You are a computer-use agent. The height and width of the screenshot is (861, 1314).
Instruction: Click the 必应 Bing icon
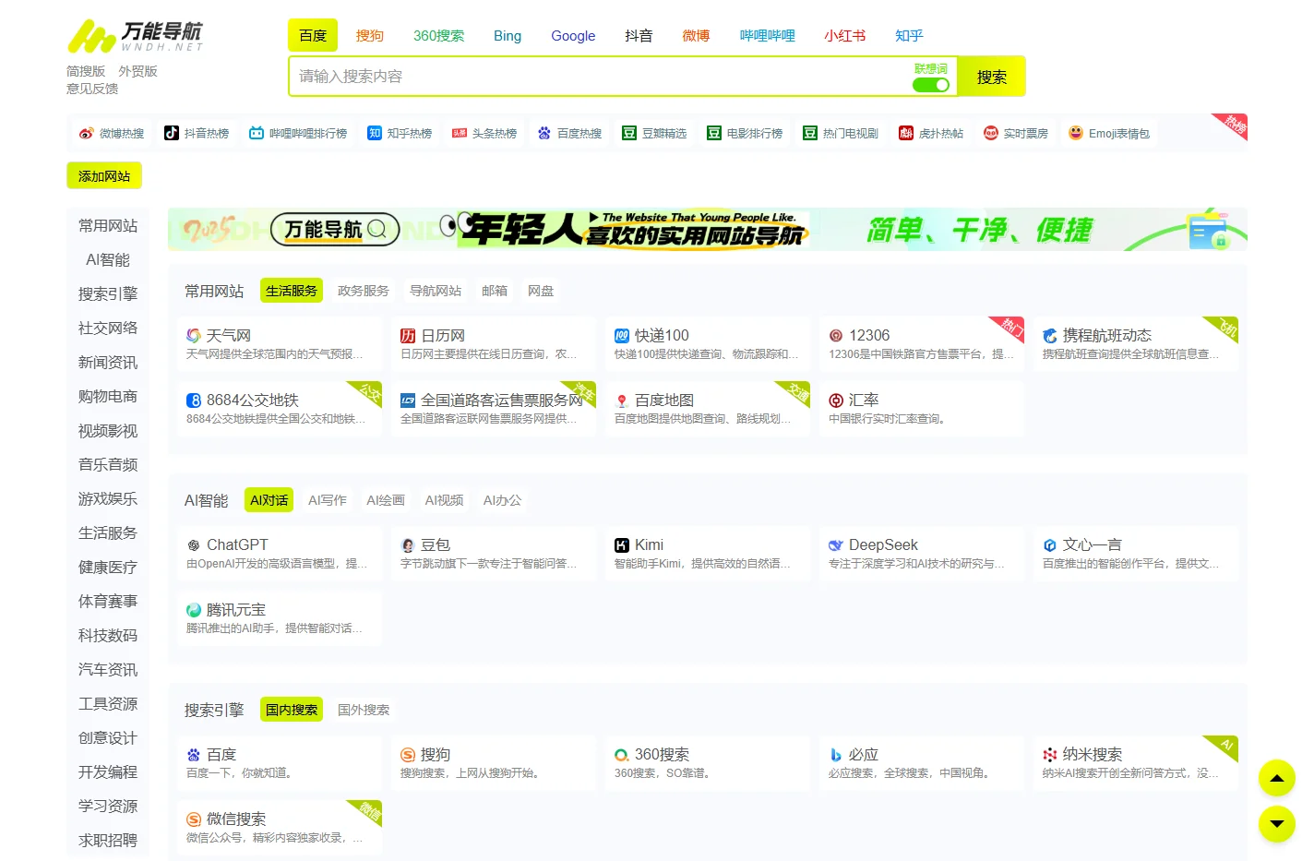(836, 755)
